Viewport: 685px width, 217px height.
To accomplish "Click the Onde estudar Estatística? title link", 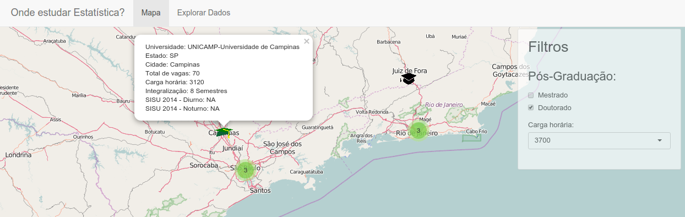I will (68, 12).
